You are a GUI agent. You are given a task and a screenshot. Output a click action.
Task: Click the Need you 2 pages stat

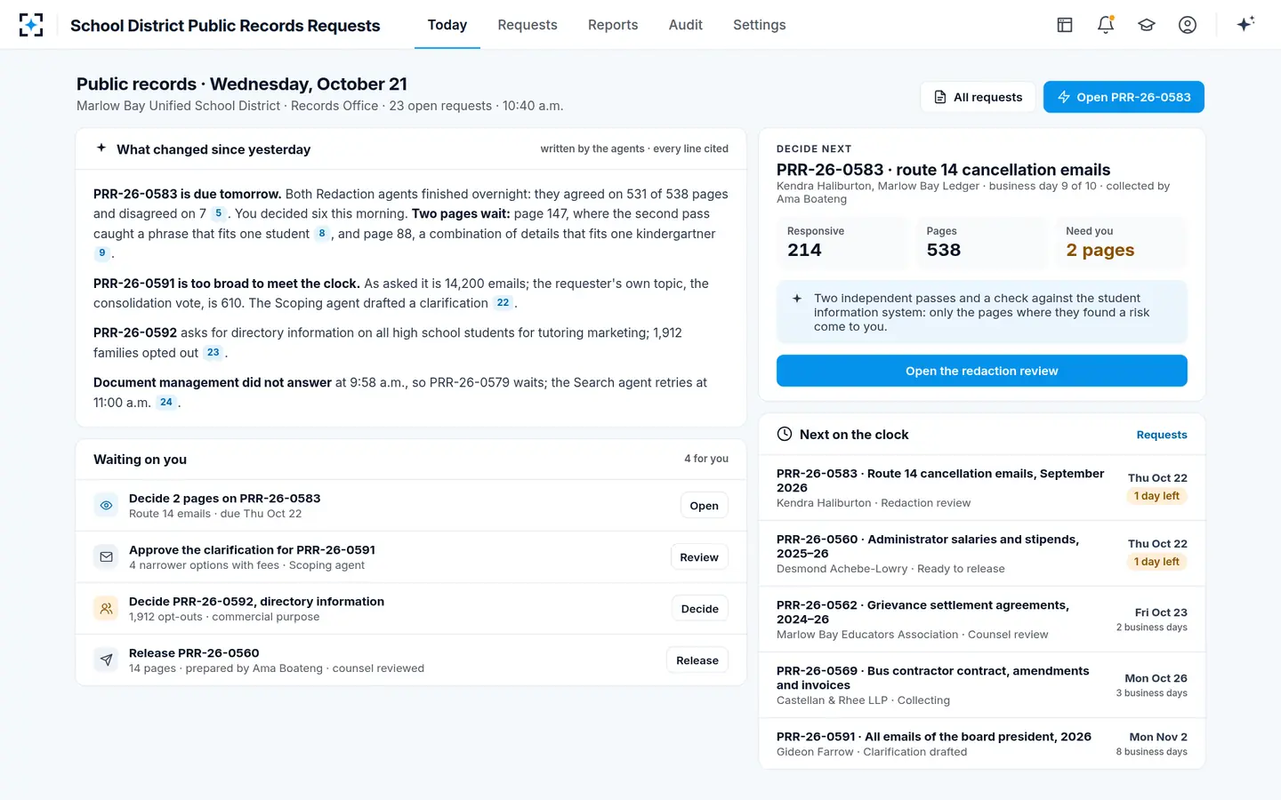pyautogui.click(x=1121, y=242)
